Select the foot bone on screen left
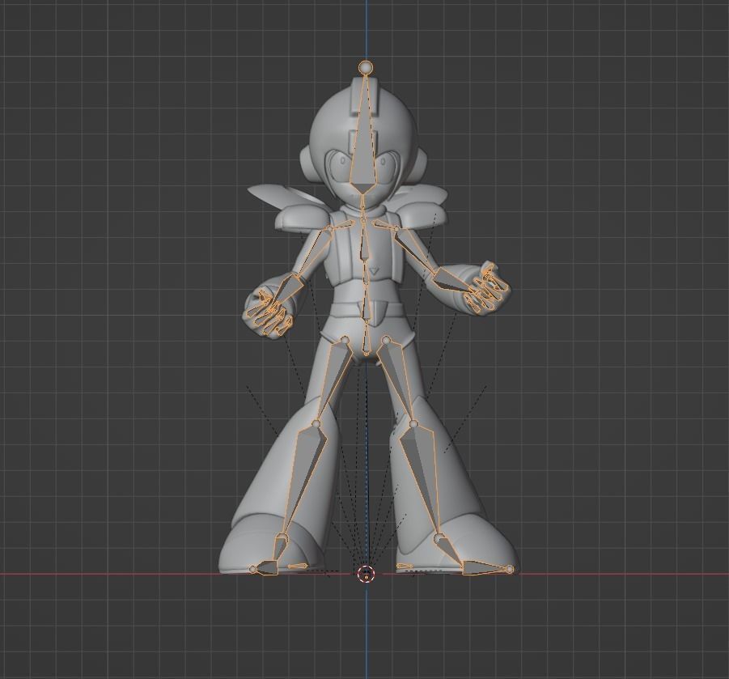 click(x=278, y=549)
